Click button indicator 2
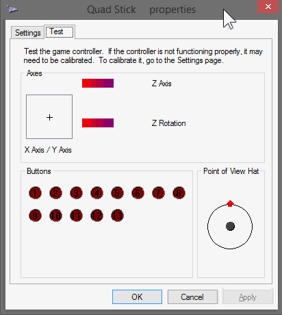Viewport: 282px width, 315px height. pos(55,193)
